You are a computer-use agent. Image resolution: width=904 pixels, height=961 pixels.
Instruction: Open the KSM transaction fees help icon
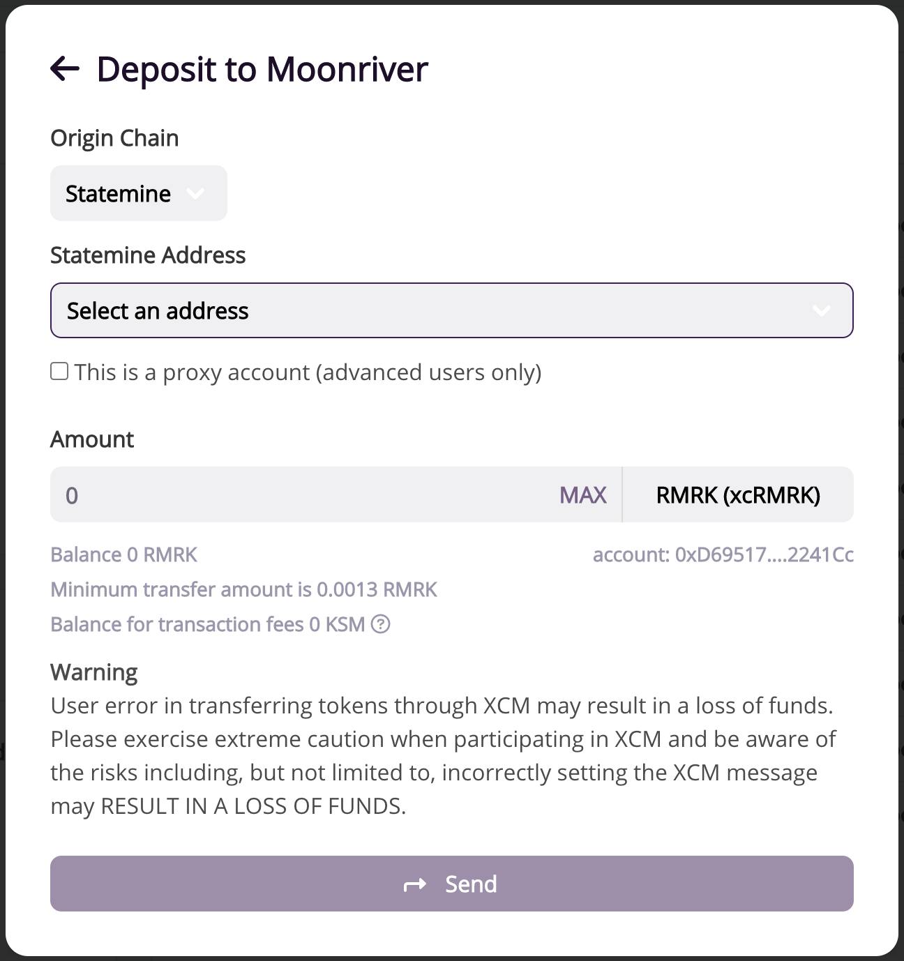coord(380,623)
